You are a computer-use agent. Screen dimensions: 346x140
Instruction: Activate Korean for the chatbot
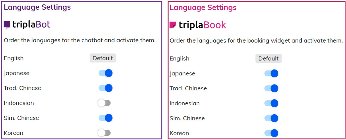(104, 133)
